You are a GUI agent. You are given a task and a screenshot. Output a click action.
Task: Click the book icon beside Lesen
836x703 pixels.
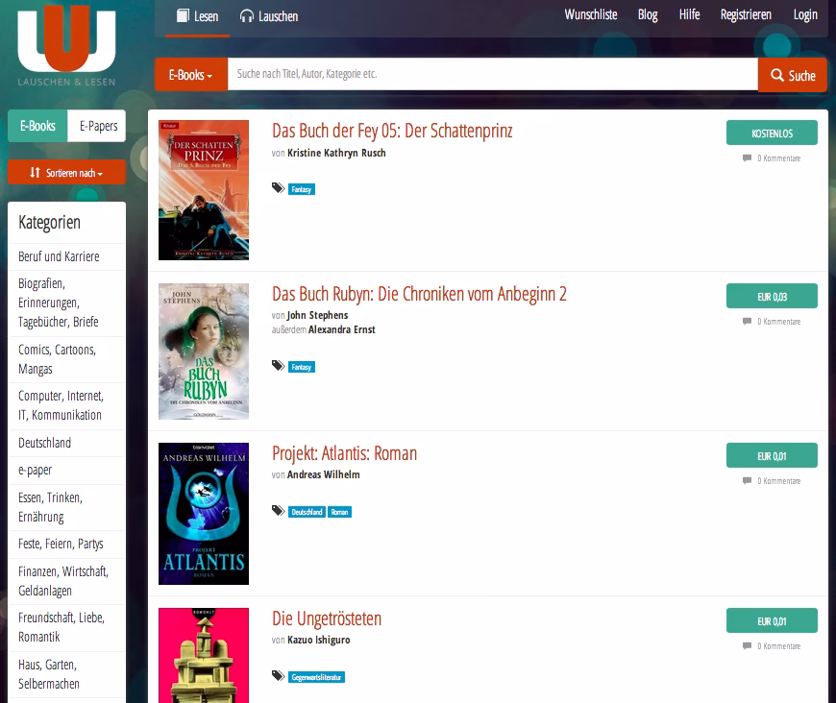tap(184, 16)
